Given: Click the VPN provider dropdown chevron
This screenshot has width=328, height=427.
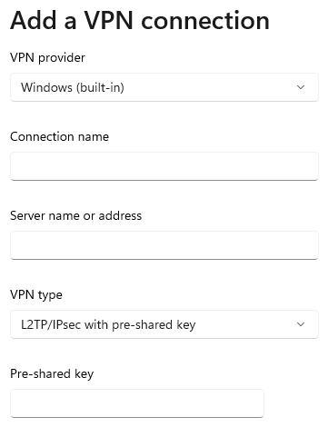Looking at the screenshot, I should pos(301,87).
